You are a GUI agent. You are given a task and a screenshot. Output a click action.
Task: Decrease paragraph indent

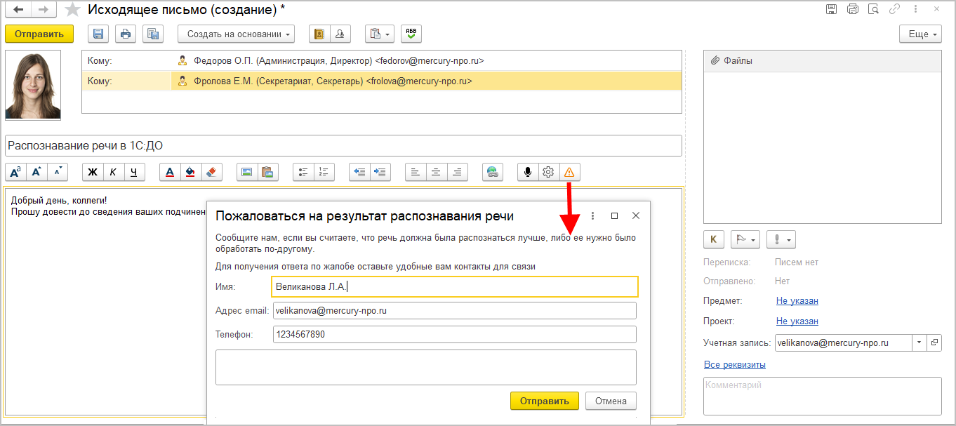point(359,172)
